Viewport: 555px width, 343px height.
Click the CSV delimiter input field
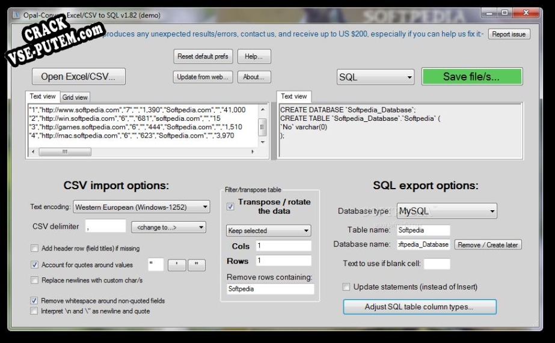point(105,226)
